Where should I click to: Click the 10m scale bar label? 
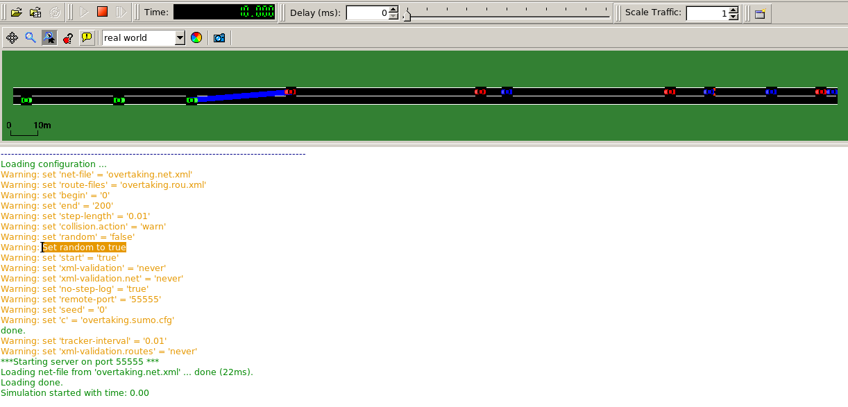[x=42, y=125]
